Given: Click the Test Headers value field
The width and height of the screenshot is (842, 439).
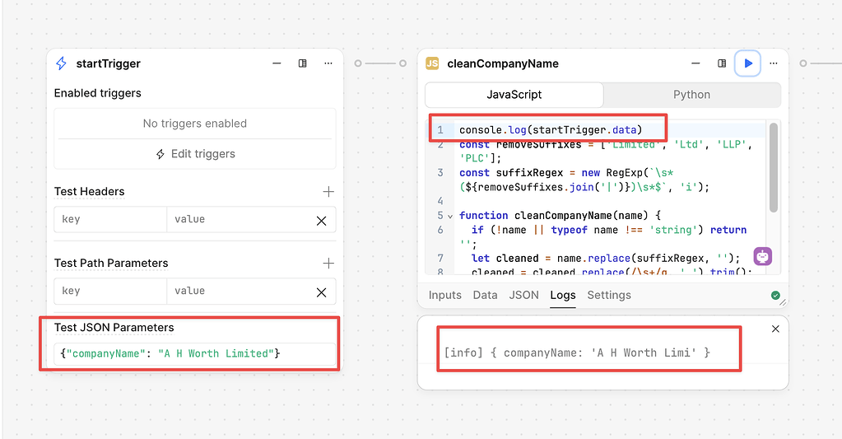Looking at the screenshot, I should [x=239, y=219].
